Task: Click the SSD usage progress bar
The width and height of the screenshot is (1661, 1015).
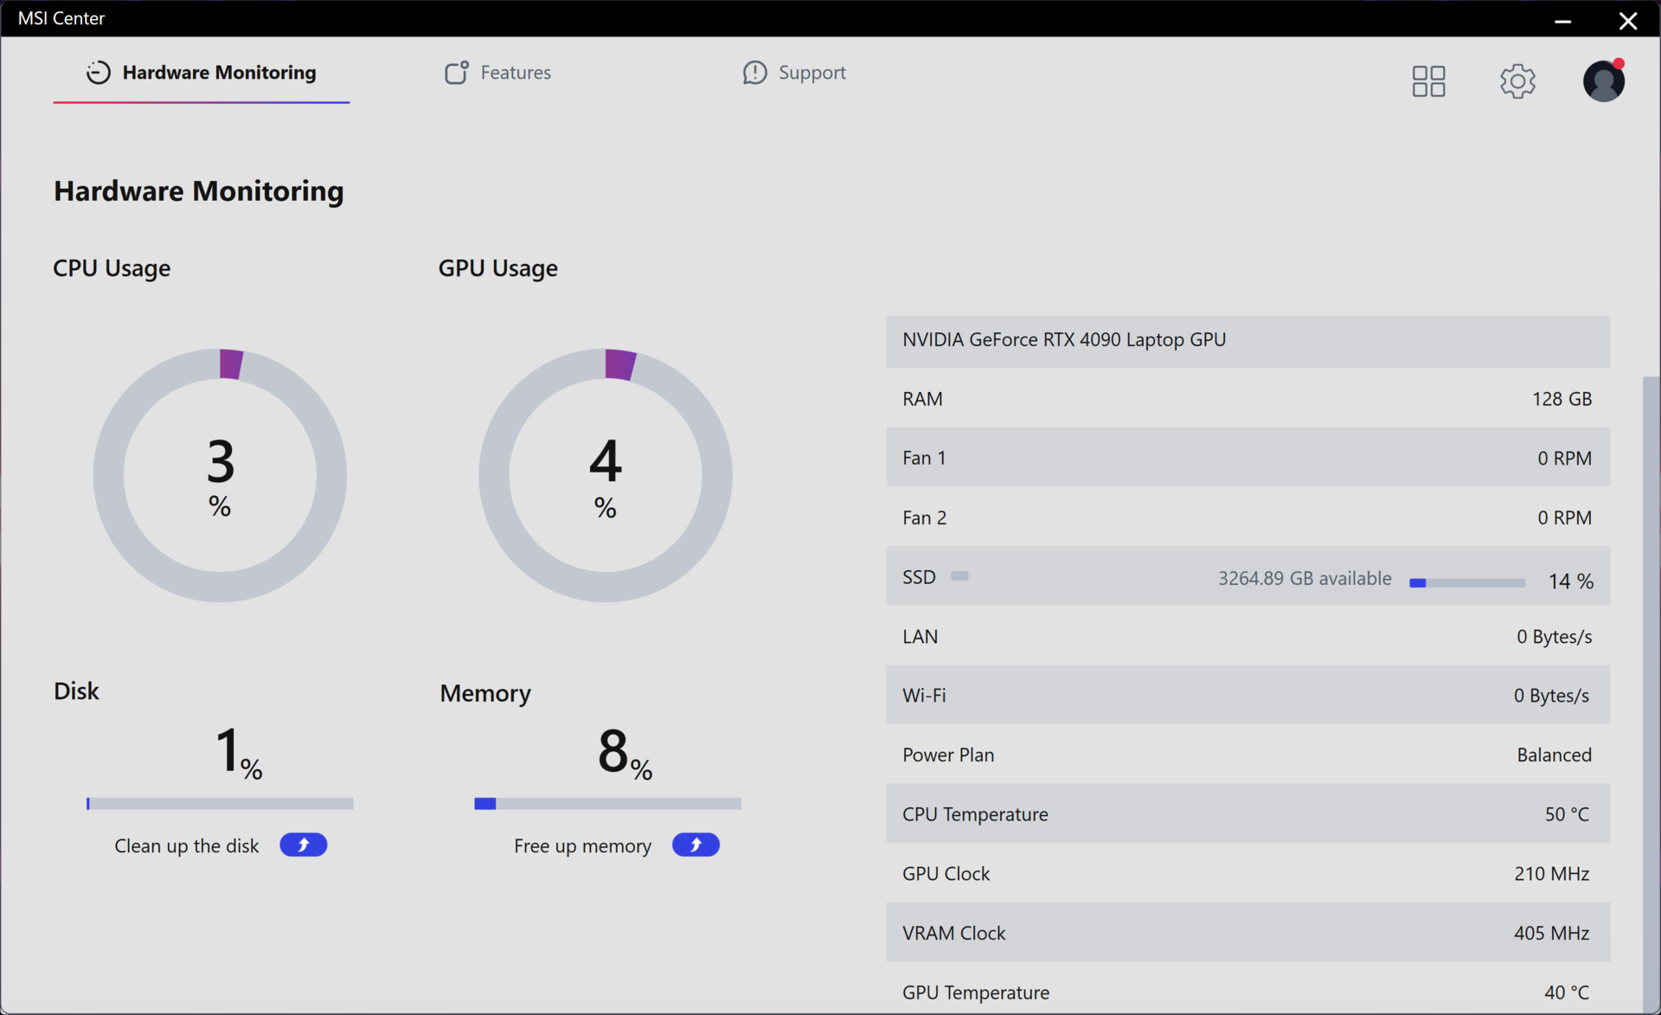Action: [x=1467, y=583]
